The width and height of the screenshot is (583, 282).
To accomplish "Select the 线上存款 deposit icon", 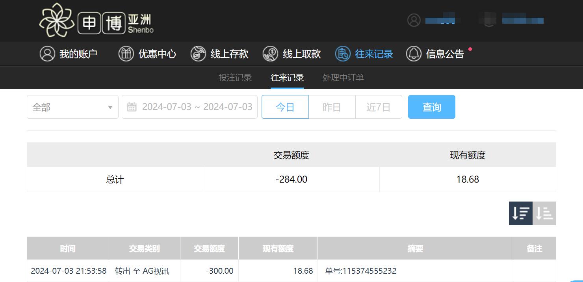I will 198,54.
